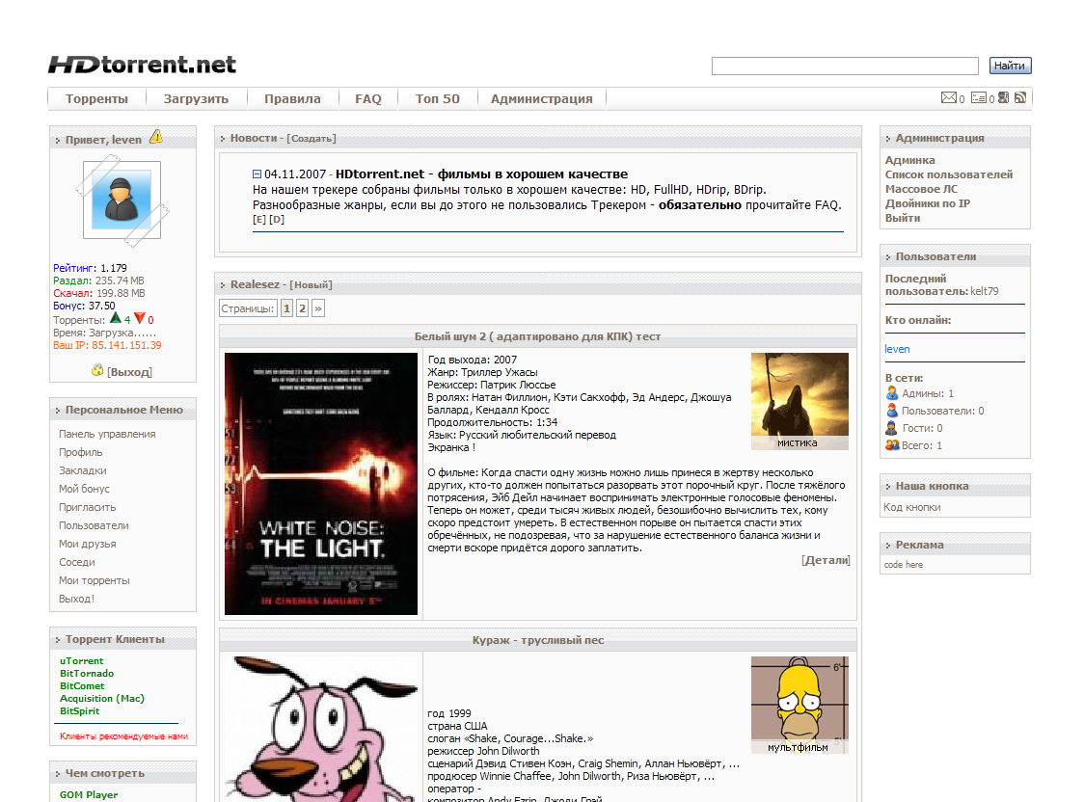
Task: Open Список пользователей in Администрация panel
Action: pyautogui.click(x=949, y=174)
